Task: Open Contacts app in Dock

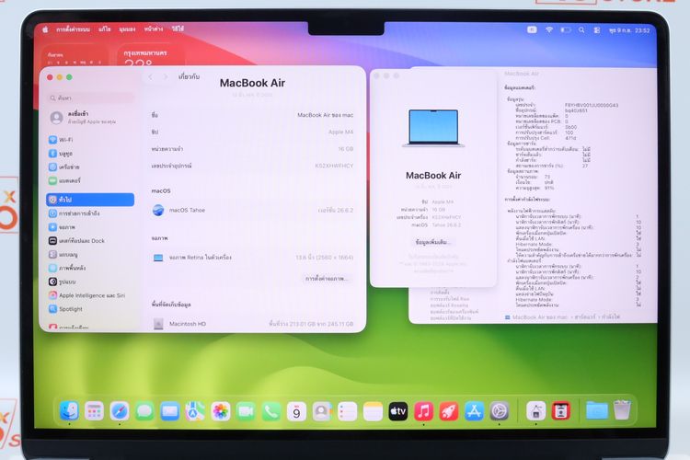Action: coord(322,411)
